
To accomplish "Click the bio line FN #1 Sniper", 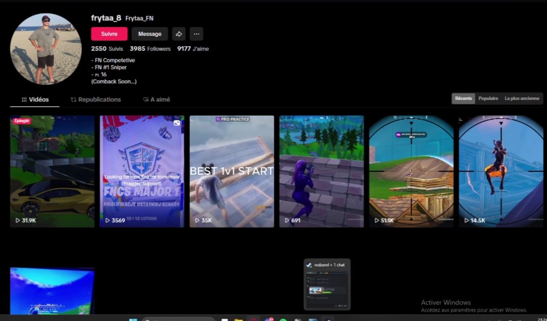I will point(109,67).
